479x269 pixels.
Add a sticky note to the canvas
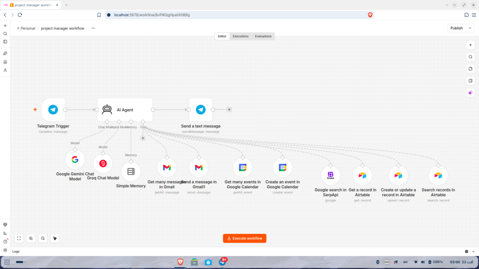471,69
